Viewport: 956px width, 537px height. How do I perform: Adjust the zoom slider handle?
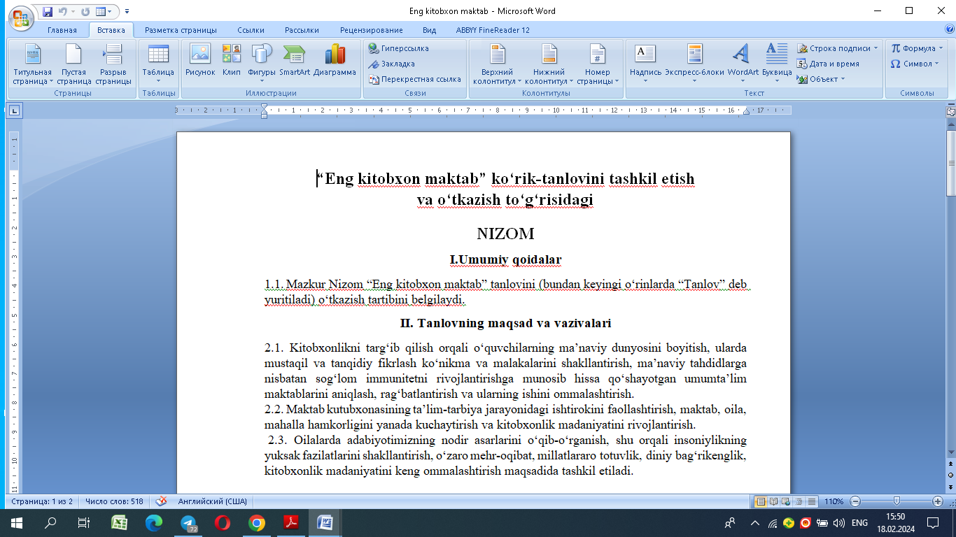click(897, 501)
